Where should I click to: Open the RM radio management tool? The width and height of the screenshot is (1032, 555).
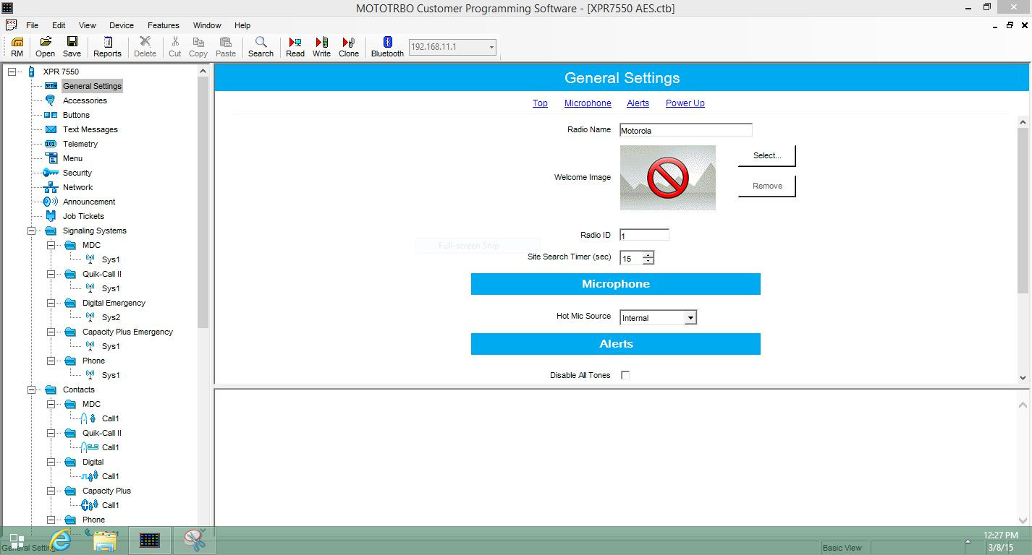17,47
